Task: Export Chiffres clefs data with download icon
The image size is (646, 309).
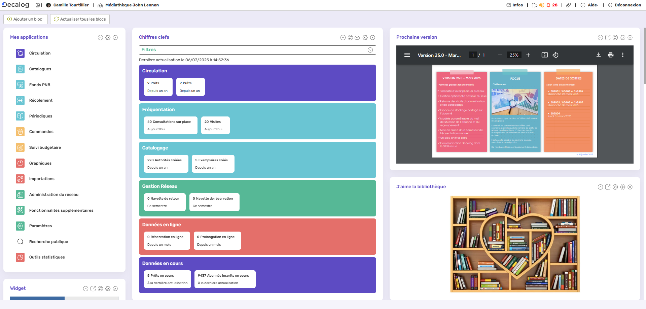Action: tap(357, 38)
